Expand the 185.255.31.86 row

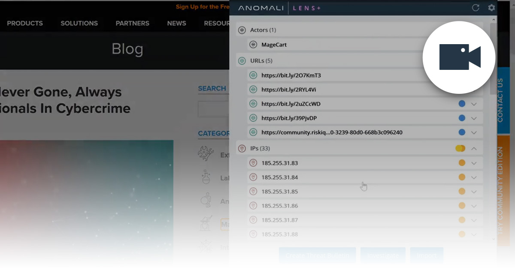(474, 206)
